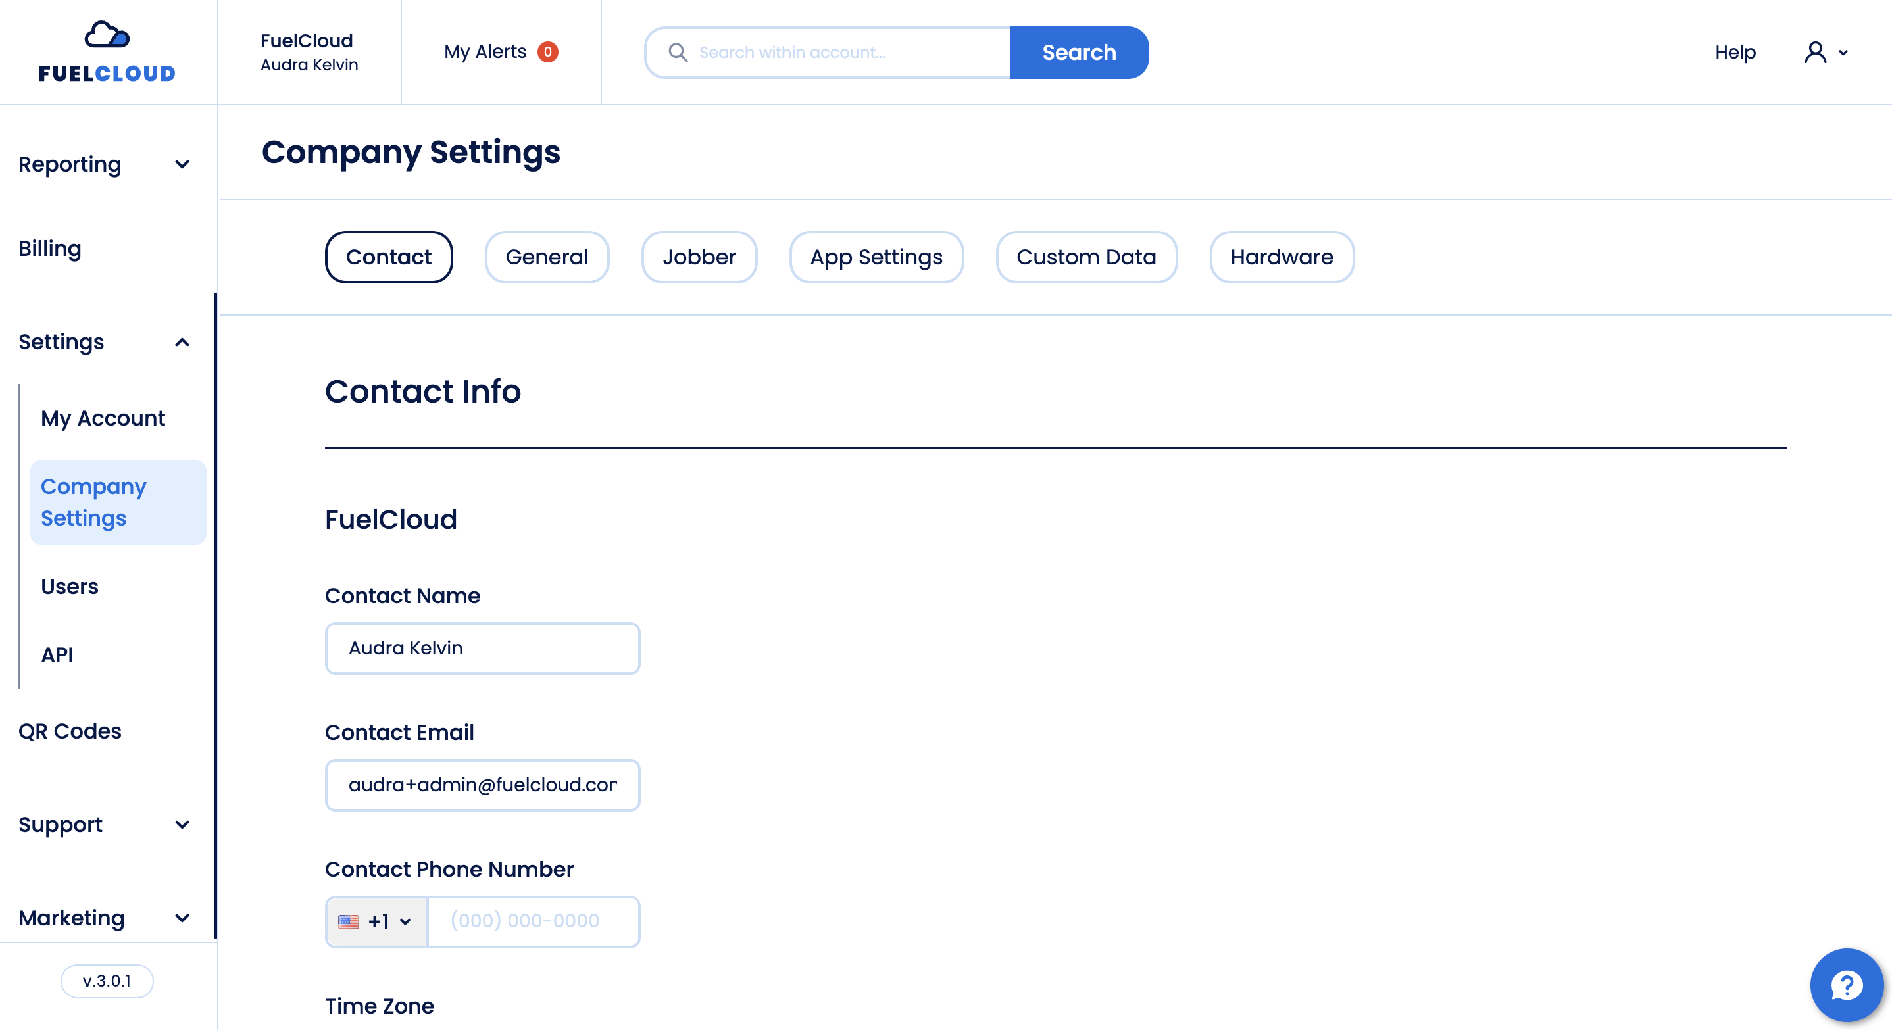The width and height of the screenshot is (1892, 1030).
Task: Expand the Reporting menu chevron
Action: 182,164
